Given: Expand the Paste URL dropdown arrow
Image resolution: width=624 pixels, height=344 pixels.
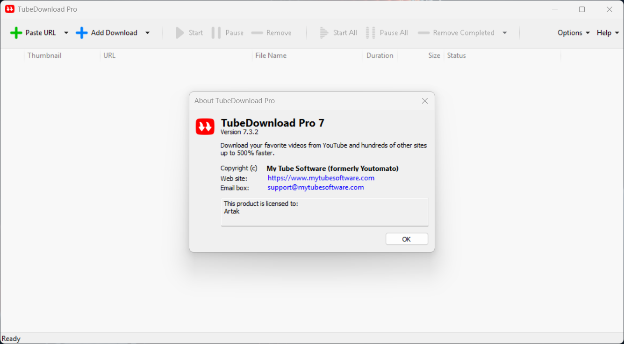Looking at the screenshot, I should tap(66, 33).
